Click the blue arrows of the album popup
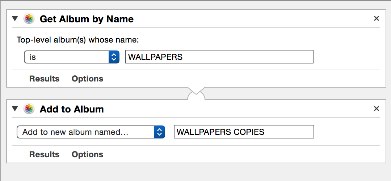This screenshot has height=181, width=391. point(160,132)
